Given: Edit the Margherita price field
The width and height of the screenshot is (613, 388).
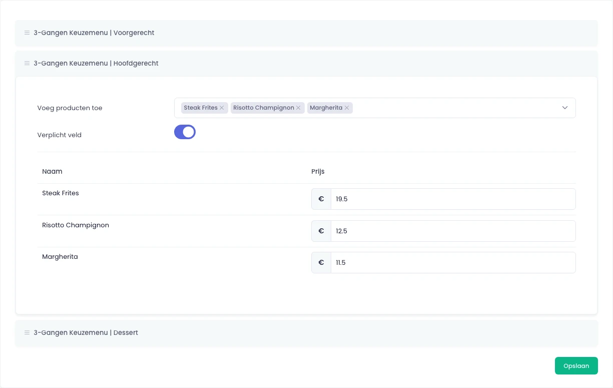Looking at the screenshot, I should tap(453, 262).
